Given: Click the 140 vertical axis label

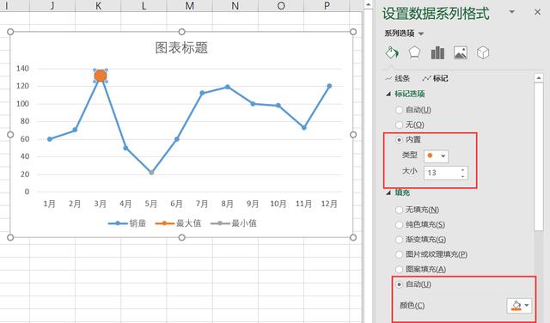Looking at the screenshot, I should point(23,69).
